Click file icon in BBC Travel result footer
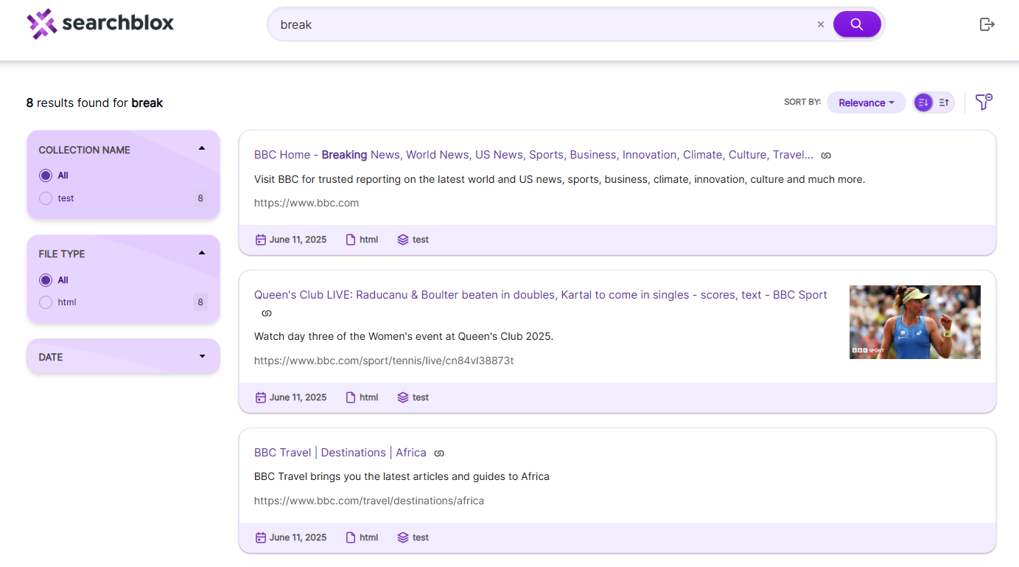Screen dimensions: 1019x567 [351, 538]
